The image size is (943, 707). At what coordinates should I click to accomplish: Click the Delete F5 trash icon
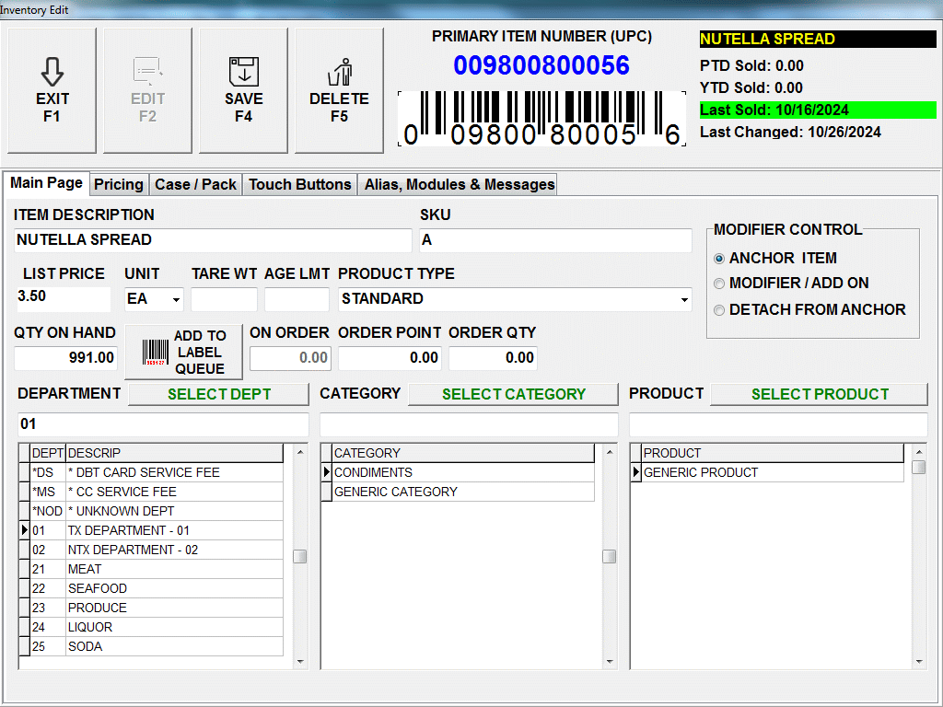click(x=339, y=72)
